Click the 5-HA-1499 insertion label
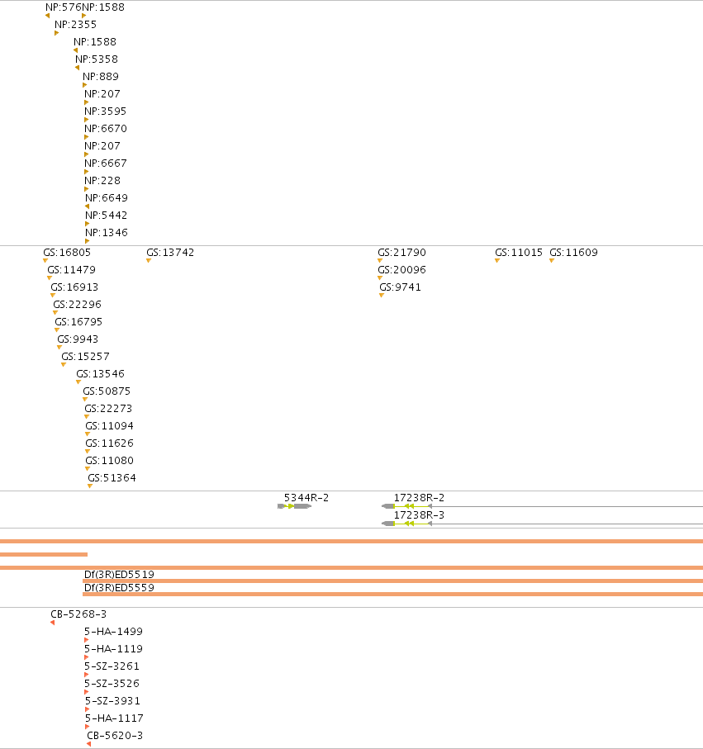This screenshot has width=703, height=749. click(x=114, y=632)
